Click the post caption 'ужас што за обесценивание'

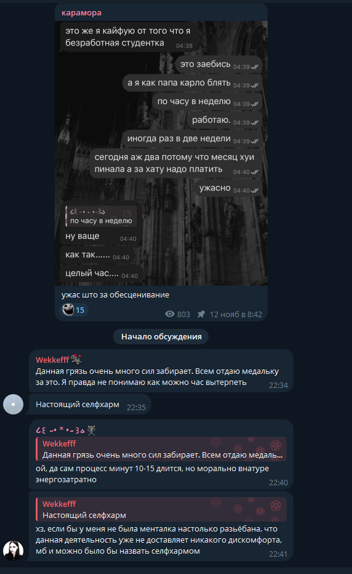[115, 294]
